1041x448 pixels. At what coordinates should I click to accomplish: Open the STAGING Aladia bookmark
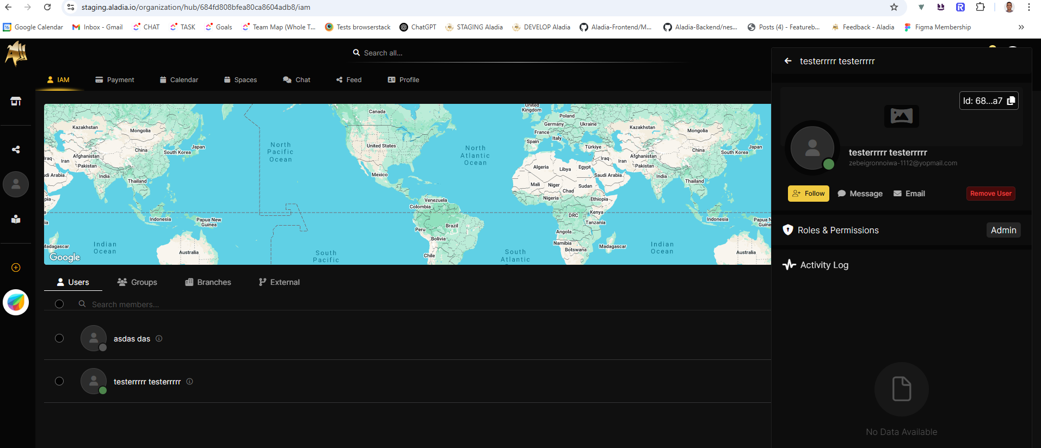pyautogui.click(x=474, y=27)
